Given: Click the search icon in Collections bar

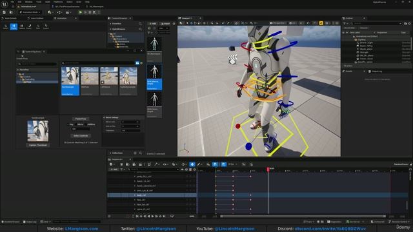Looking at the screenshot, I should coord(141,153).
